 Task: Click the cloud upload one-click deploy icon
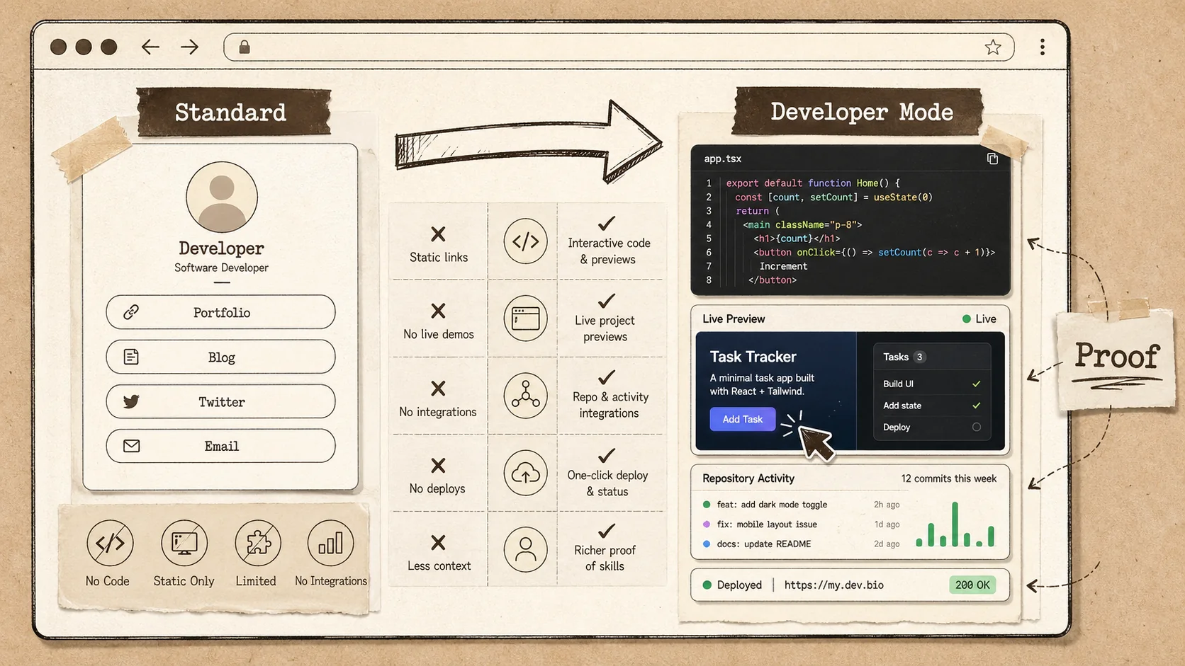coord(524,473)
